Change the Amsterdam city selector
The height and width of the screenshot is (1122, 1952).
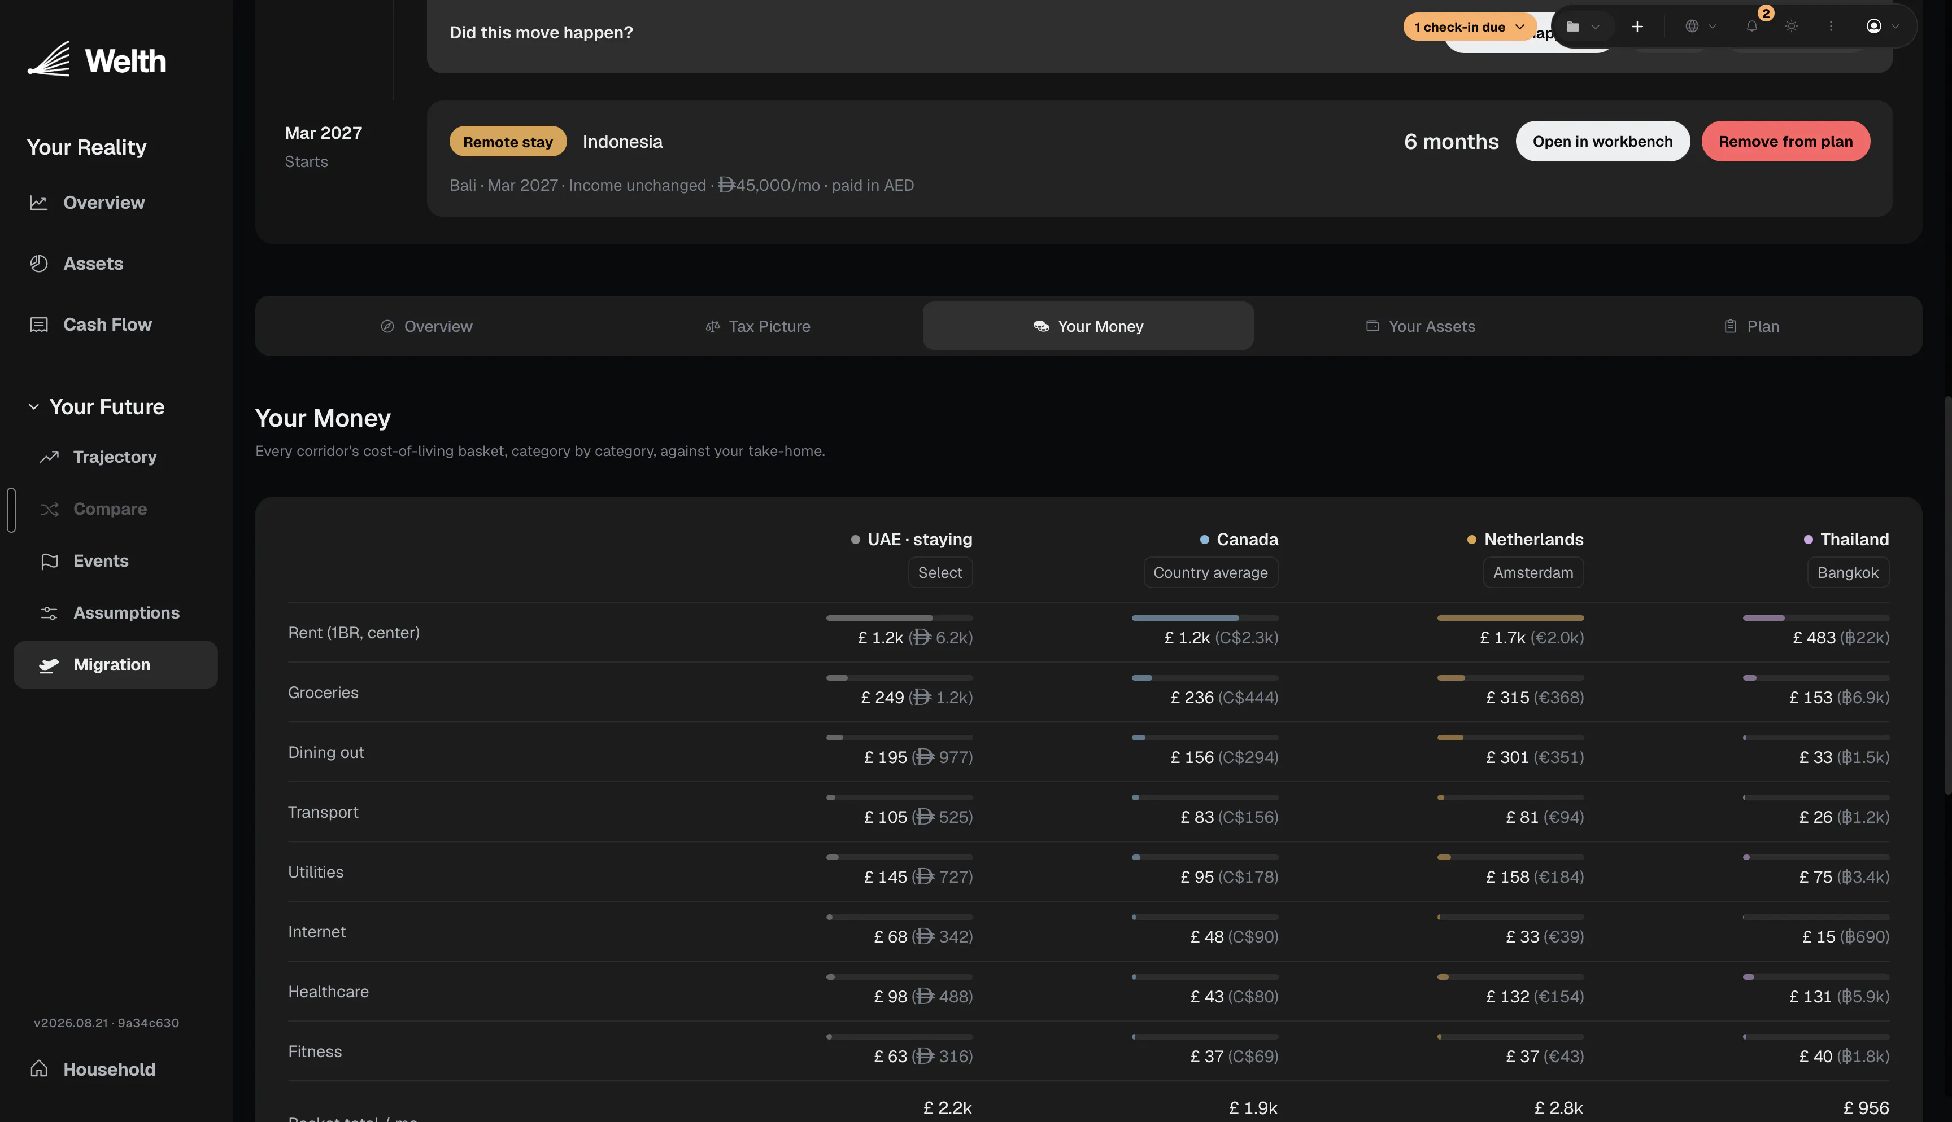point(1533,572)
